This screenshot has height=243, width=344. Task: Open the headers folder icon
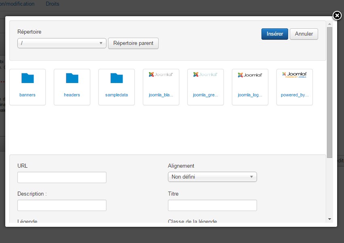[x=72, y=78]
